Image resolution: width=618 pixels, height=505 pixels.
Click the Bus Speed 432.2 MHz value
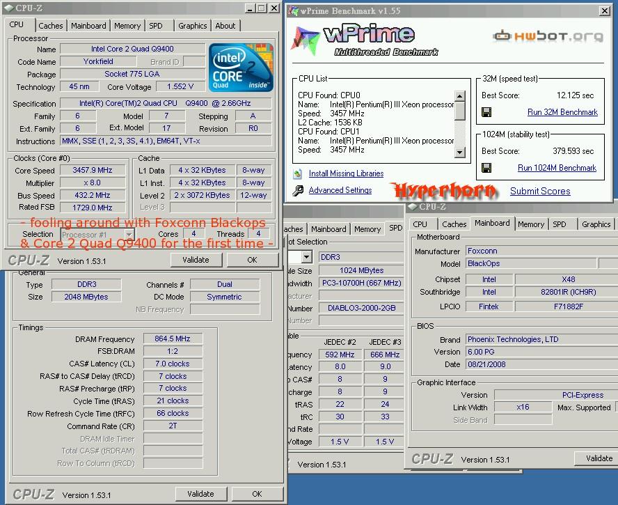93,195
